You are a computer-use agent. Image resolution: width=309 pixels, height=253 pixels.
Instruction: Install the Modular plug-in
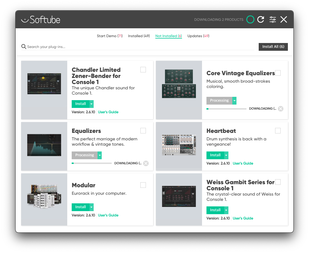click(80, 207)
